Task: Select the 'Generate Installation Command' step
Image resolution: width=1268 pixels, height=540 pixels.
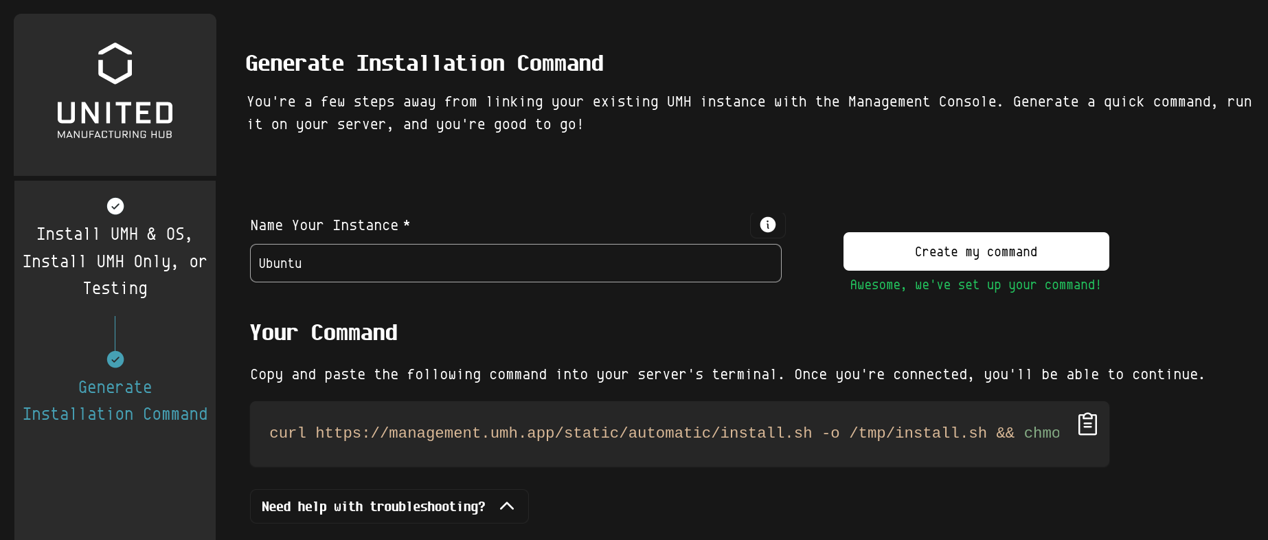Action: click(x=115, y=401)
